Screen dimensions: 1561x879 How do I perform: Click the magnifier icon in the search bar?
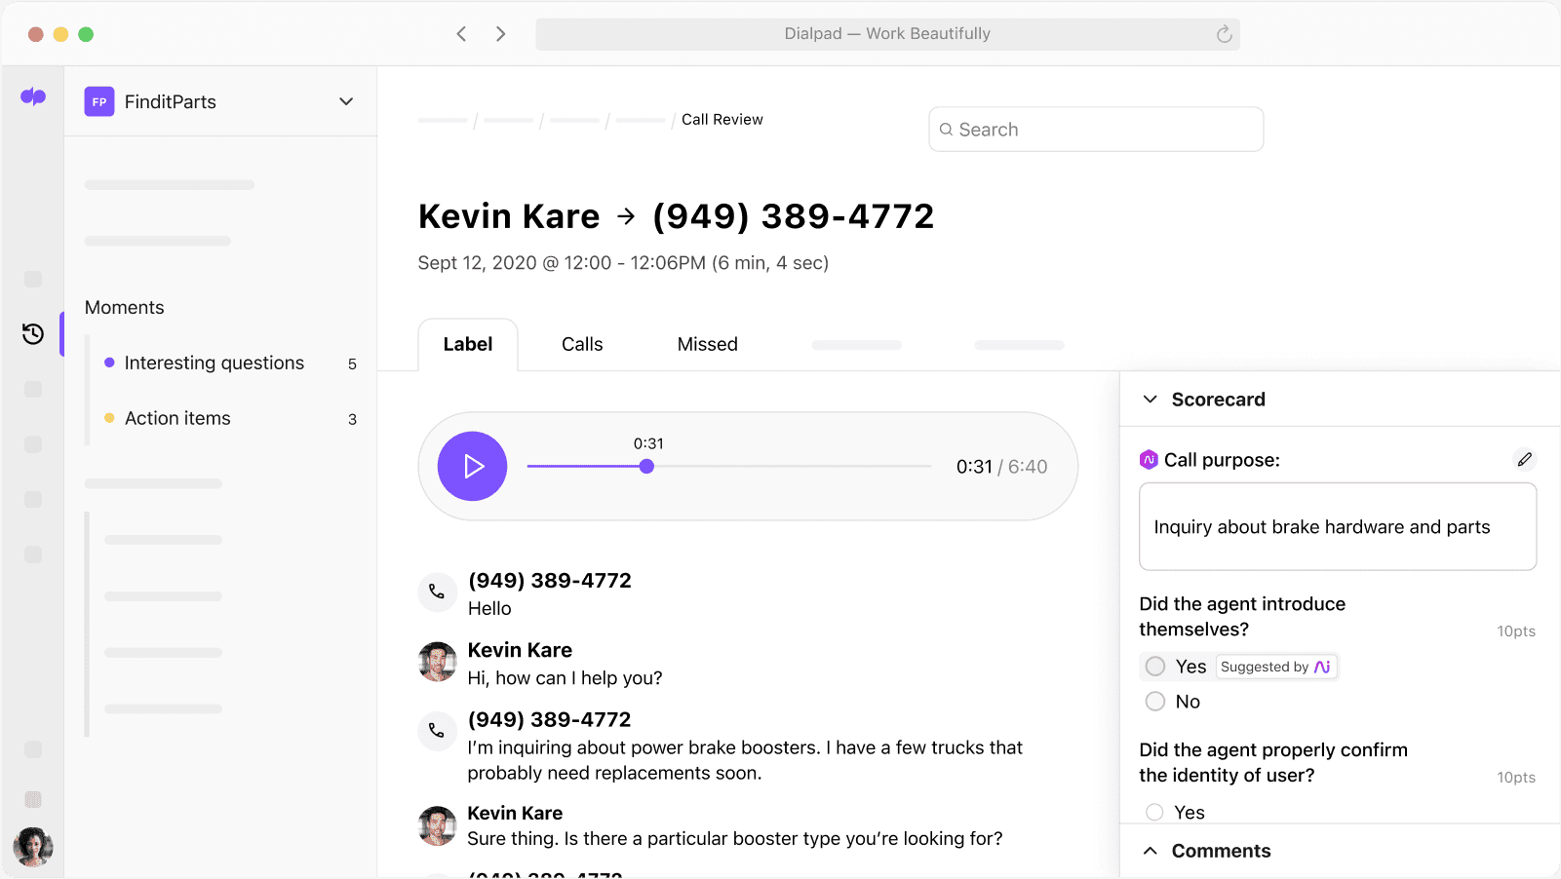point(947,129)
